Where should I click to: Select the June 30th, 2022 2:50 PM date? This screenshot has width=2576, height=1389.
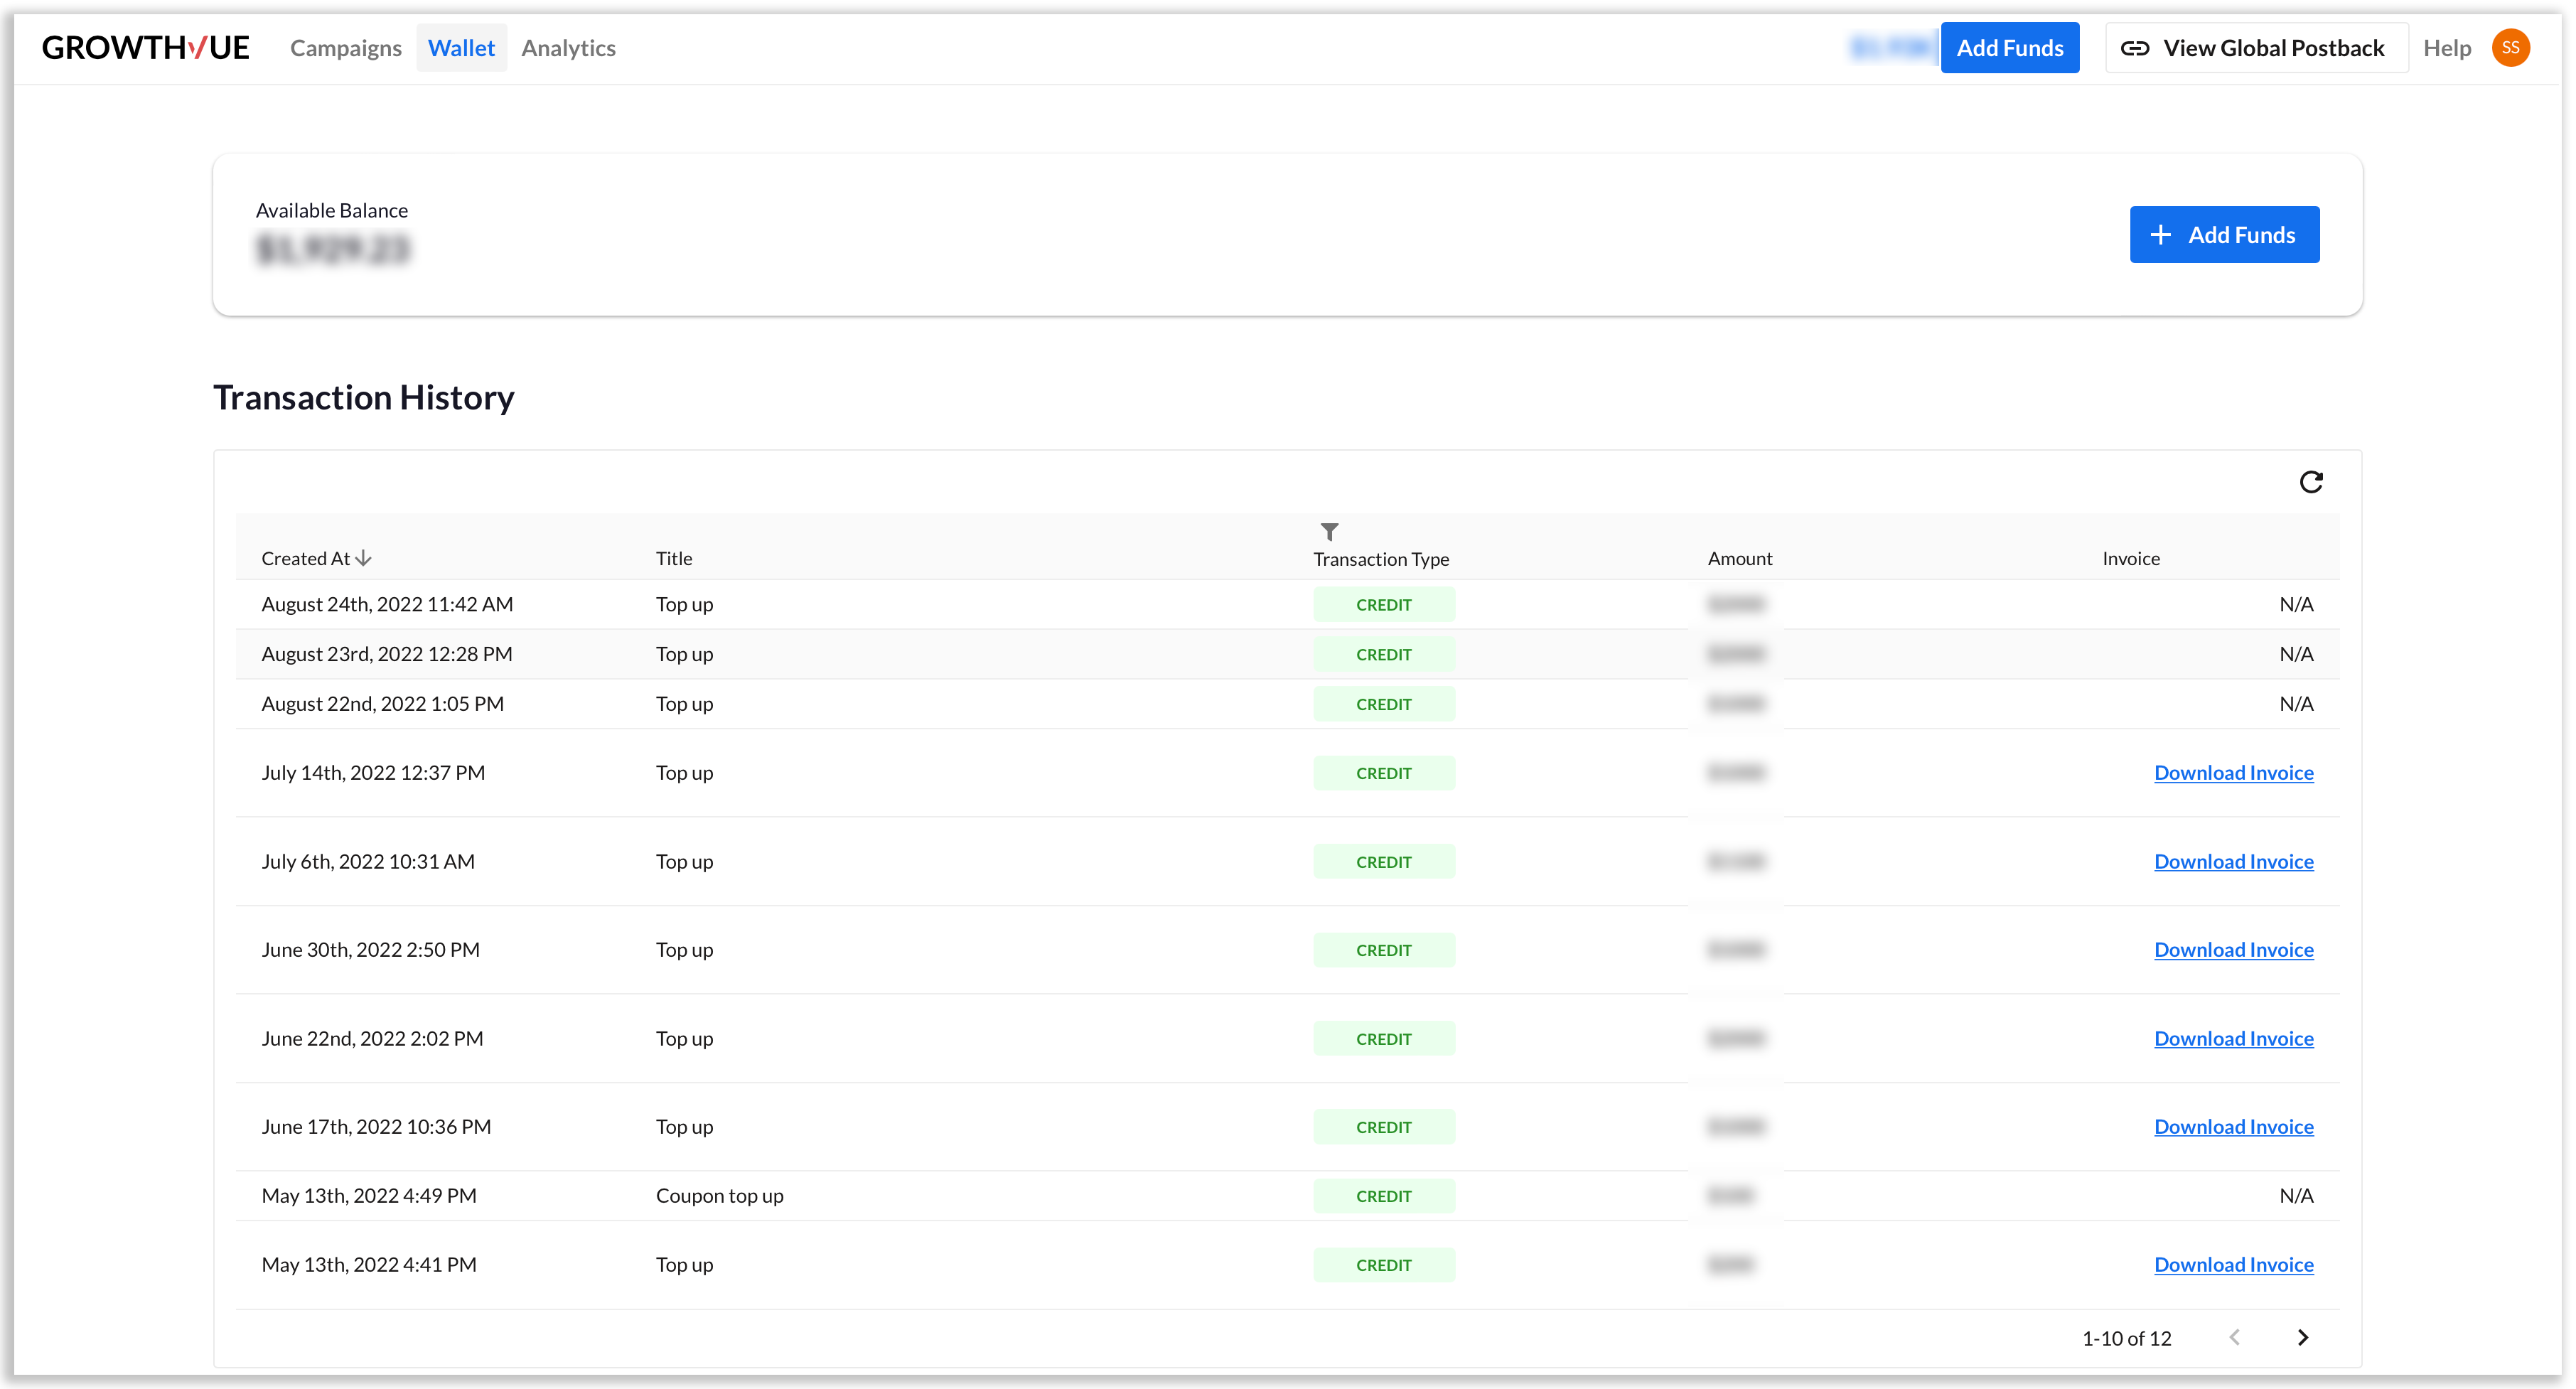[x=370, y=949]
